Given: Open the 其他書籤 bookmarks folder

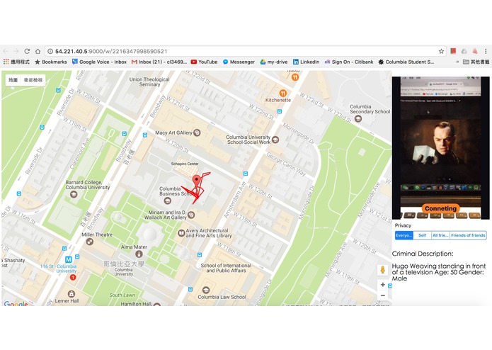Looking at the screenshot, I should point(476,62).
